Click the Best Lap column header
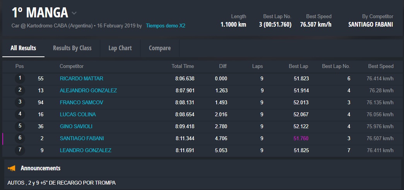 pyautogui.click(x=298, y=66)
